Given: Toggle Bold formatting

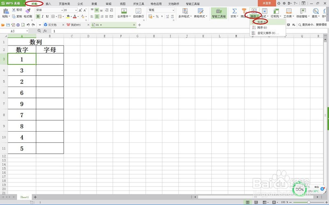Looking at the screenshot, I should pos(38,16).
